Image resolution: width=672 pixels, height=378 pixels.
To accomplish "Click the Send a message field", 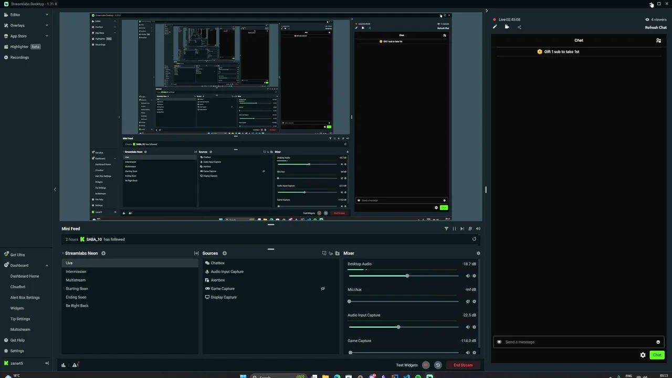I will point(577,342).
